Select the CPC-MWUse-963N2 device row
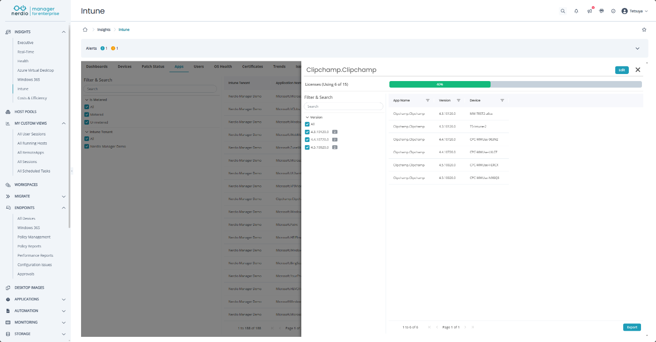 click(x=448, y=139)
